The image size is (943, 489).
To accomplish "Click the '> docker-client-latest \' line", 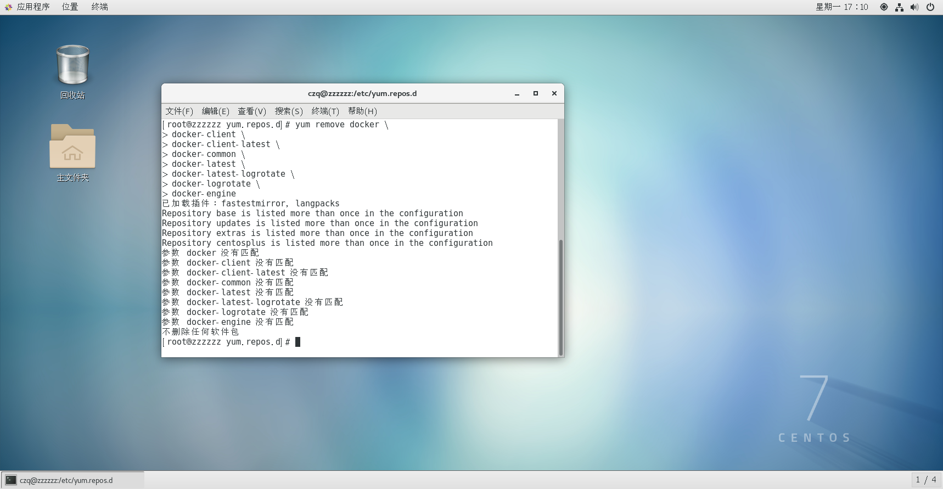I will 221,144.
